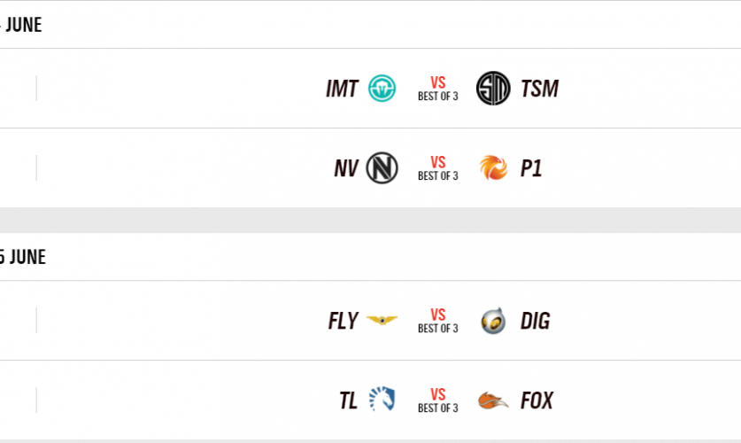This screenshot has width=741, height=443.
Task: Click the Dignitas (DIG) owl logo
Action: [x=493, y=321]
